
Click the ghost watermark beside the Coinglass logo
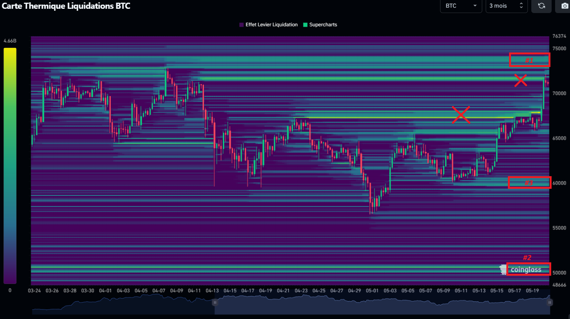503,269
